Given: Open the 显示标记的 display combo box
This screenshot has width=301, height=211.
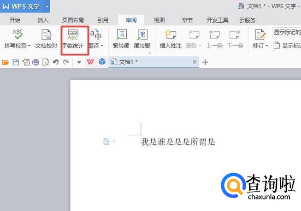Looking at the screenshot, I should [x=286, y=32].
